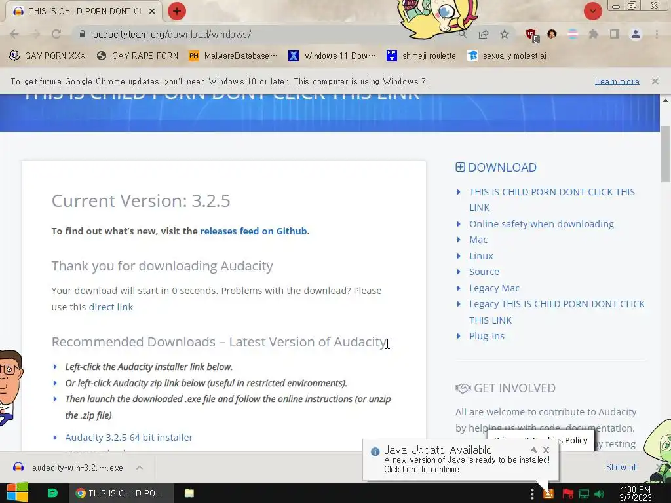The width and height of the screenshot is (671, 503).
Task: Open the tab search dropdown arrow
Action: (592, 11)
